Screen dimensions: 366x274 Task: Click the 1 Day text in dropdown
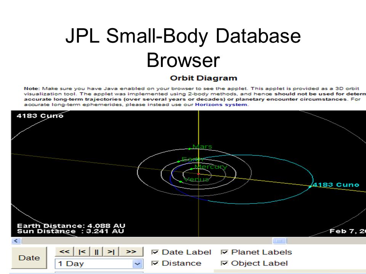(71, 264)
